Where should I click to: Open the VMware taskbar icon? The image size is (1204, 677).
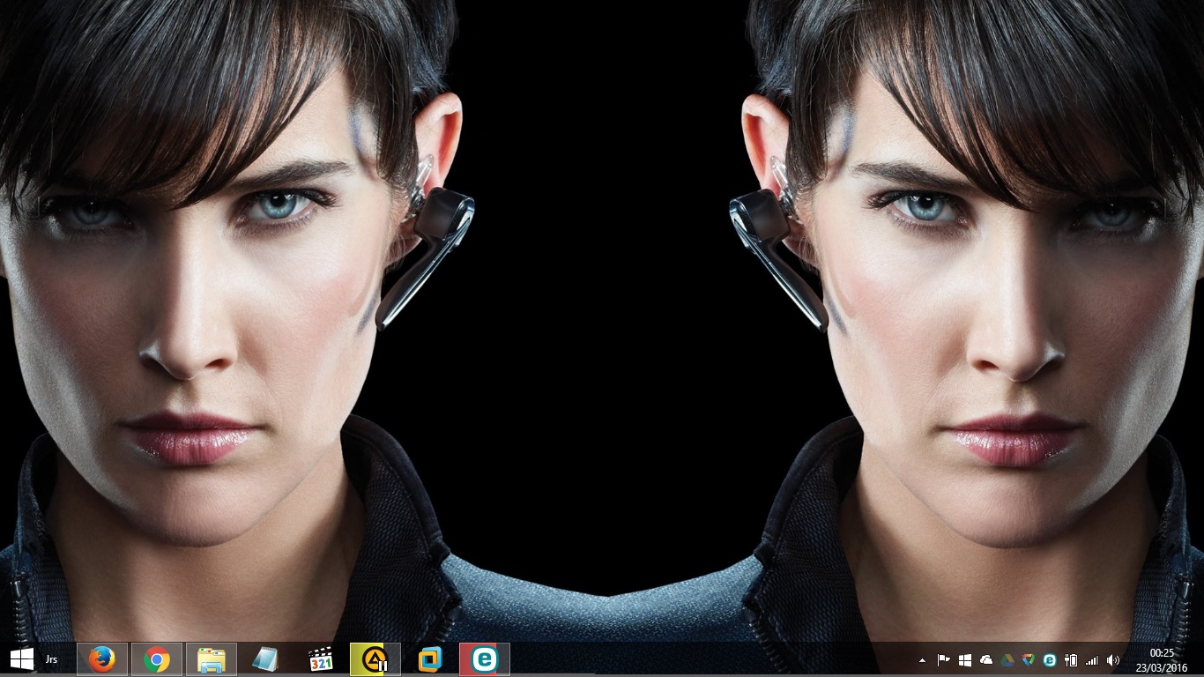430,659
